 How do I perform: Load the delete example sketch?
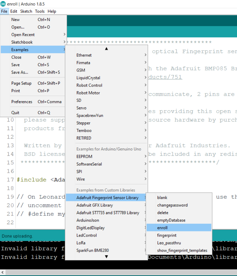click(179, 213)
